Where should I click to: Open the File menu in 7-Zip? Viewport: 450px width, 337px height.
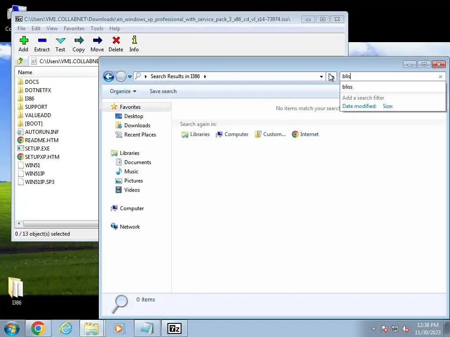[22, 29]
